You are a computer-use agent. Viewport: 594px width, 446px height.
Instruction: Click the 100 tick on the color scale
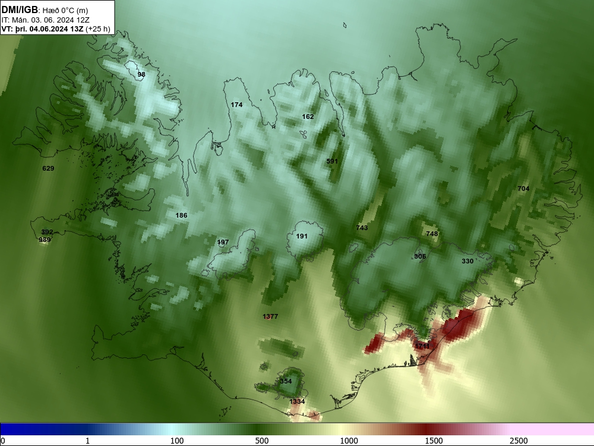pos(177,441)
